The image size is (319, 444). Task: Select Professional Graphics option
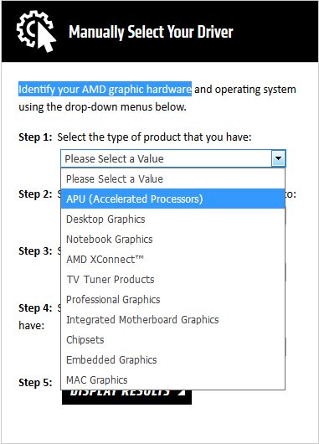coord(172,299)
